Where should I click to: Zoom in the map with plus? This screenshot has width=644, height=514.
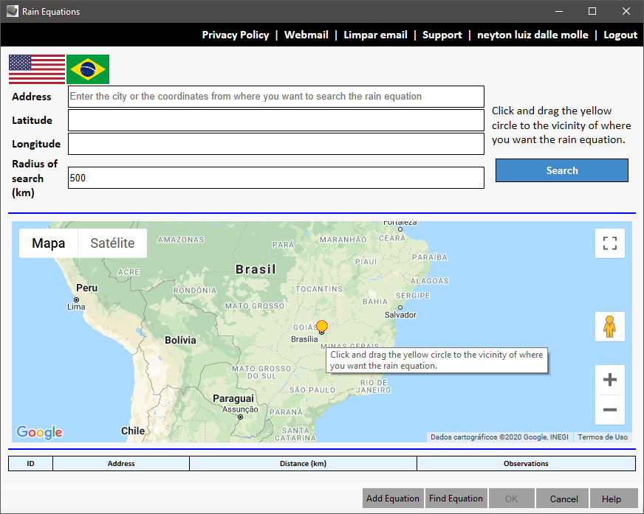coord(610,380)
